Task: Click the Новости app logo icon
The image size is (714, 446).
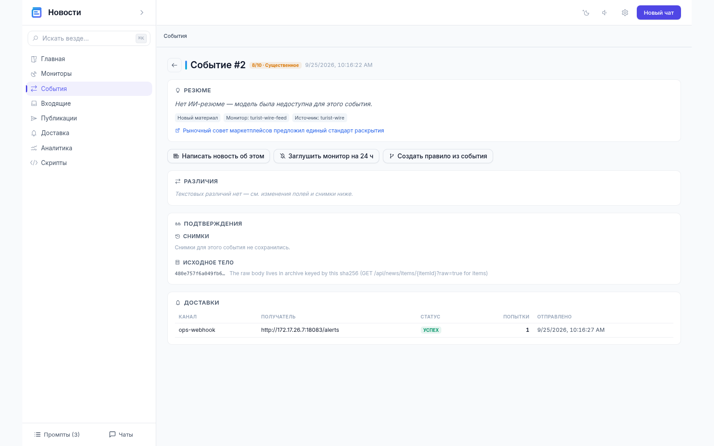Action: pyautogui.click(x=37, y=12)
